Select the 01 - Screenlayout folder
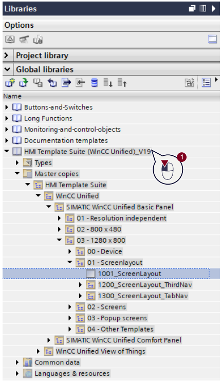Image resolution: width=221 pixels, height=382 pixels. tap(115, 262)
